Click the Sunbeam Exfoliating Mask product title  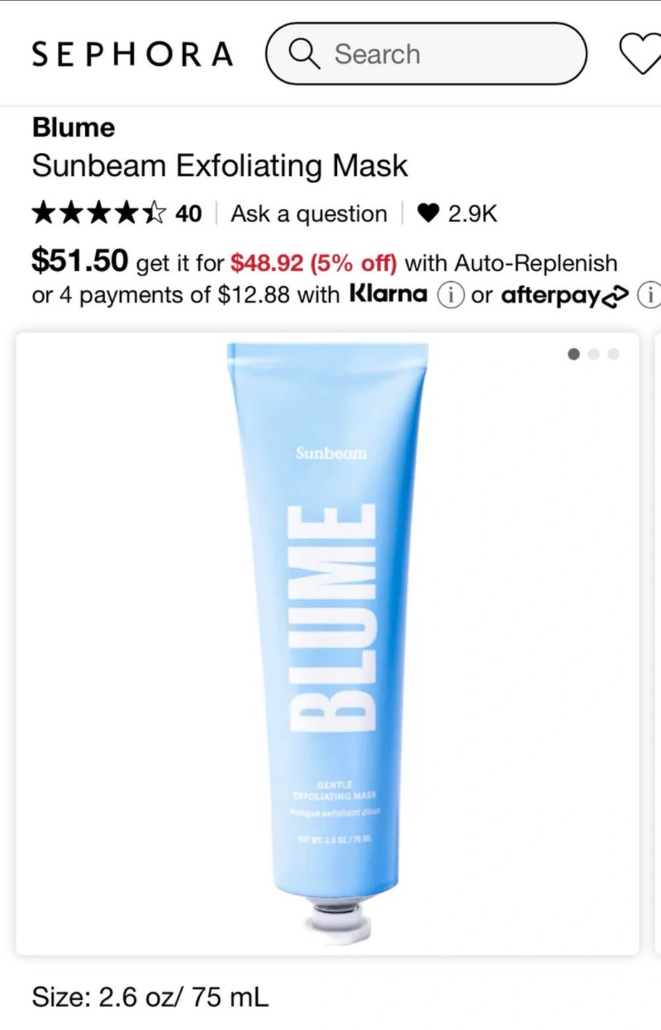[220, 166]
